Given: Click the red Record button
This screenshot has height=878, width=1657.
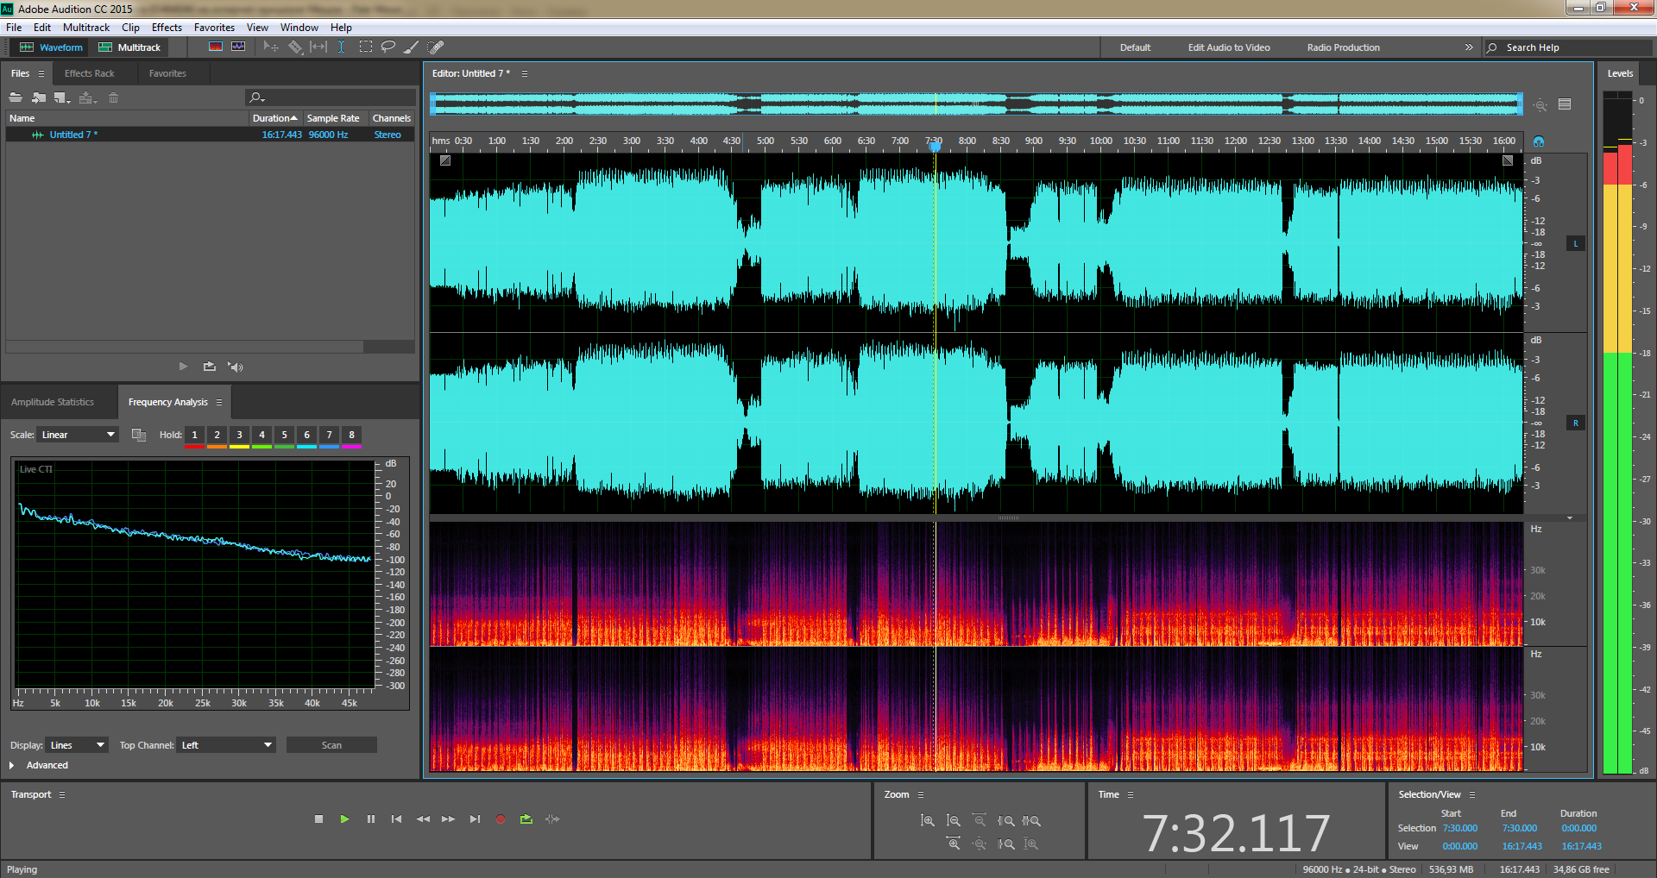Looking at the screenshot, I should click(x=501, y=819).
